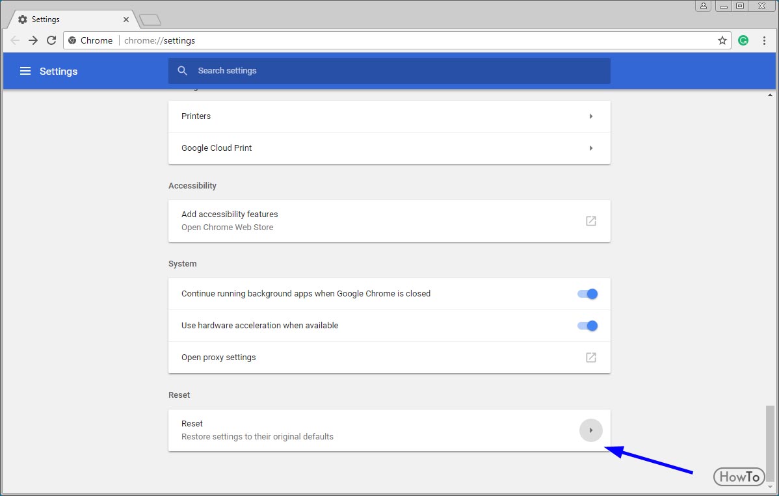Bookmark this page with the star icon

click(722, 40)
